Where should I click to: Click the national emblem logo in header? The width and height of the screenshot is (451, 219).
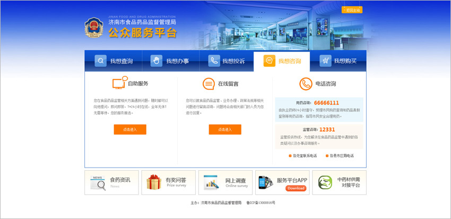(x=94, y=28)
